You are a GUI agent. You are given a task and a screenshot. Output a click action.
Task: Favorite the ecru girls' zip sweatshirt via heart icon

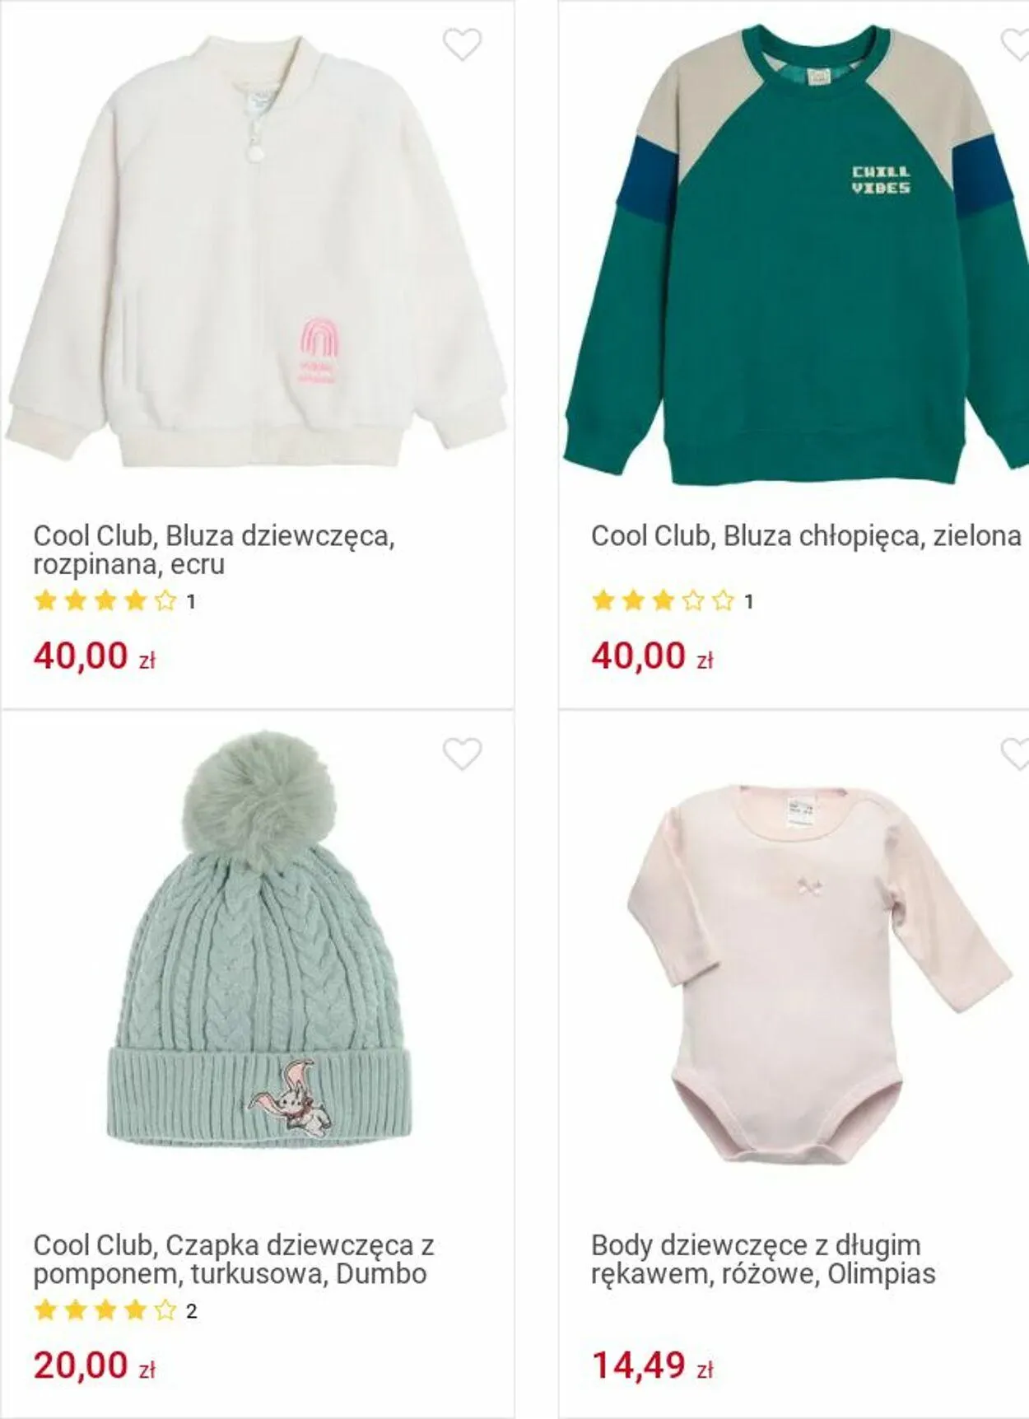pyautogui.click(x=462, y=44)
